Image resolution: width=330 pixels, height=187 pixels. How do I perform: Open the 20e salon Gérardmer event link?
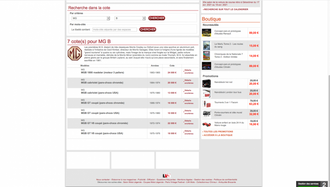(231, 3)
